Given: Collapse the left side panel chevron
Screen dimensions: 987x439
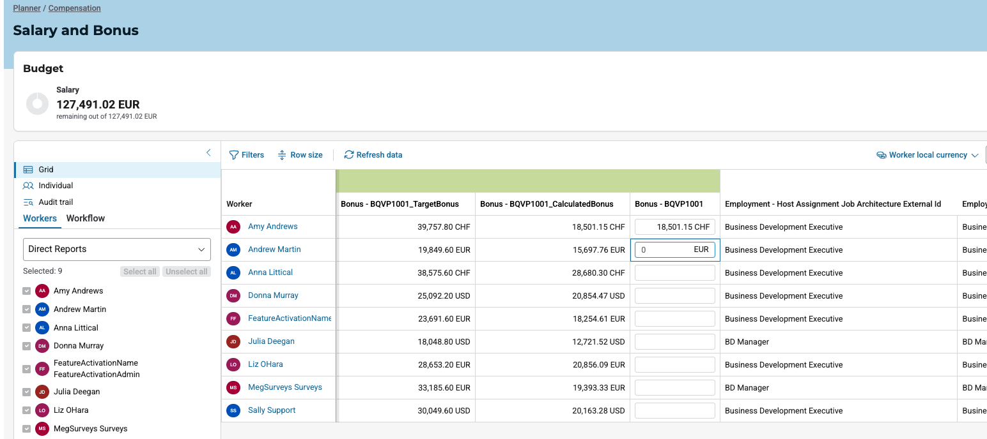Looking at the screenshot, I should 208,153.
